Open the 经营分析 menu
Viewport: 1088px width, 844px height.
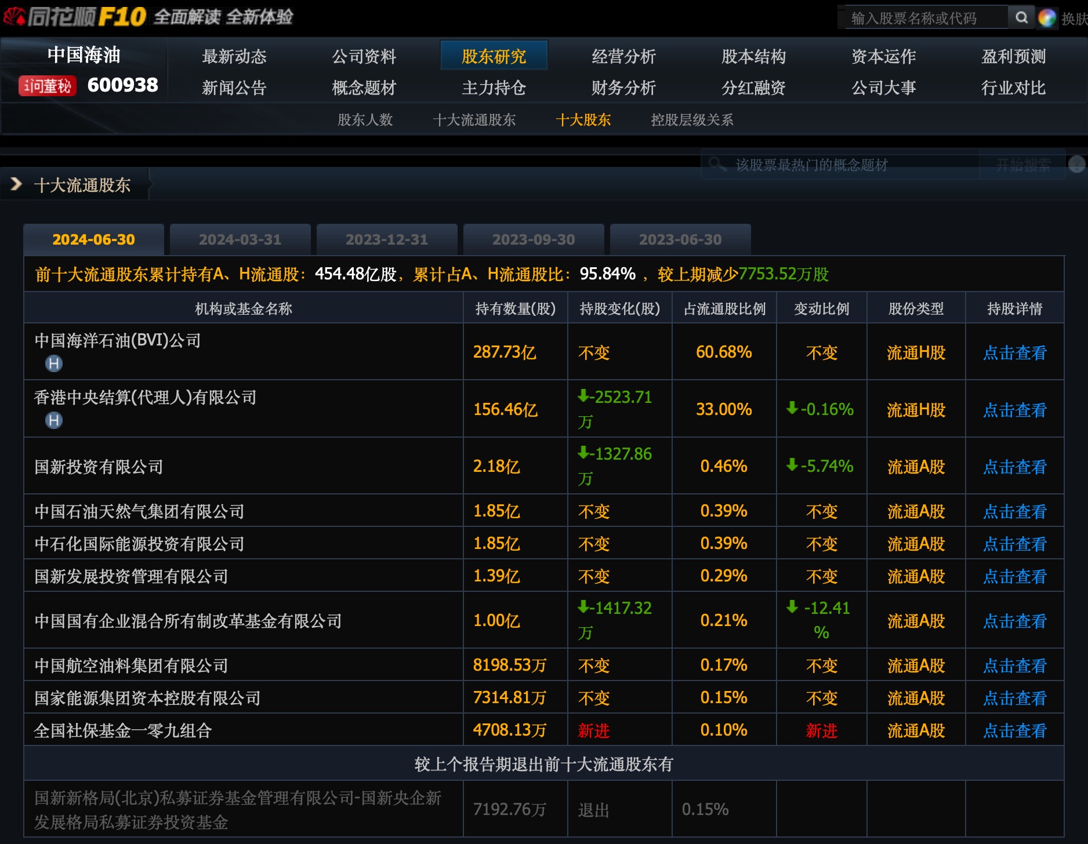coord(624,56)
